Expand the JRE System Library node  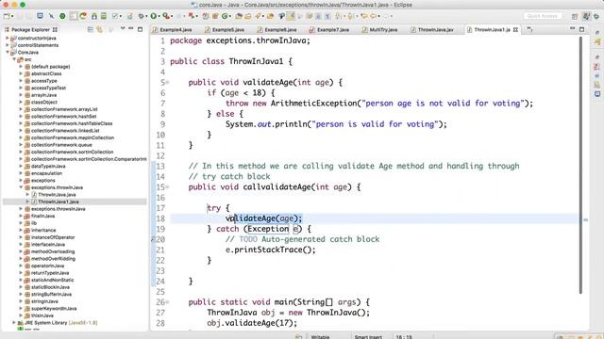point(14,323)
